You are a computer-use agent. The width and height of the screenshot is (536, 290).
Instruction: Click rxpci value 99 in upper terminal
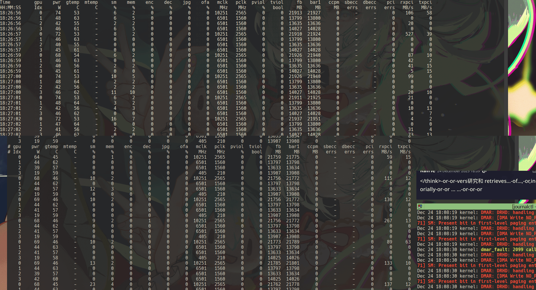411,77
